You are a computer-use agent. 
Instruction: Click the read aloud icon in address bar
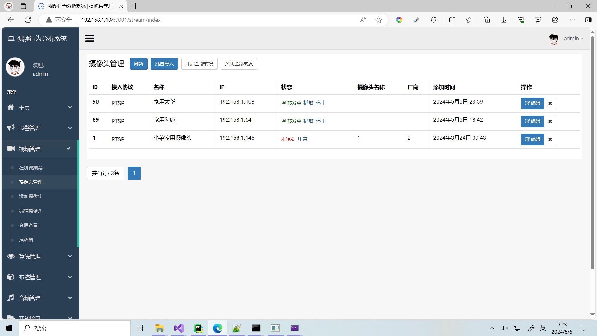click(x=363, y=20)
